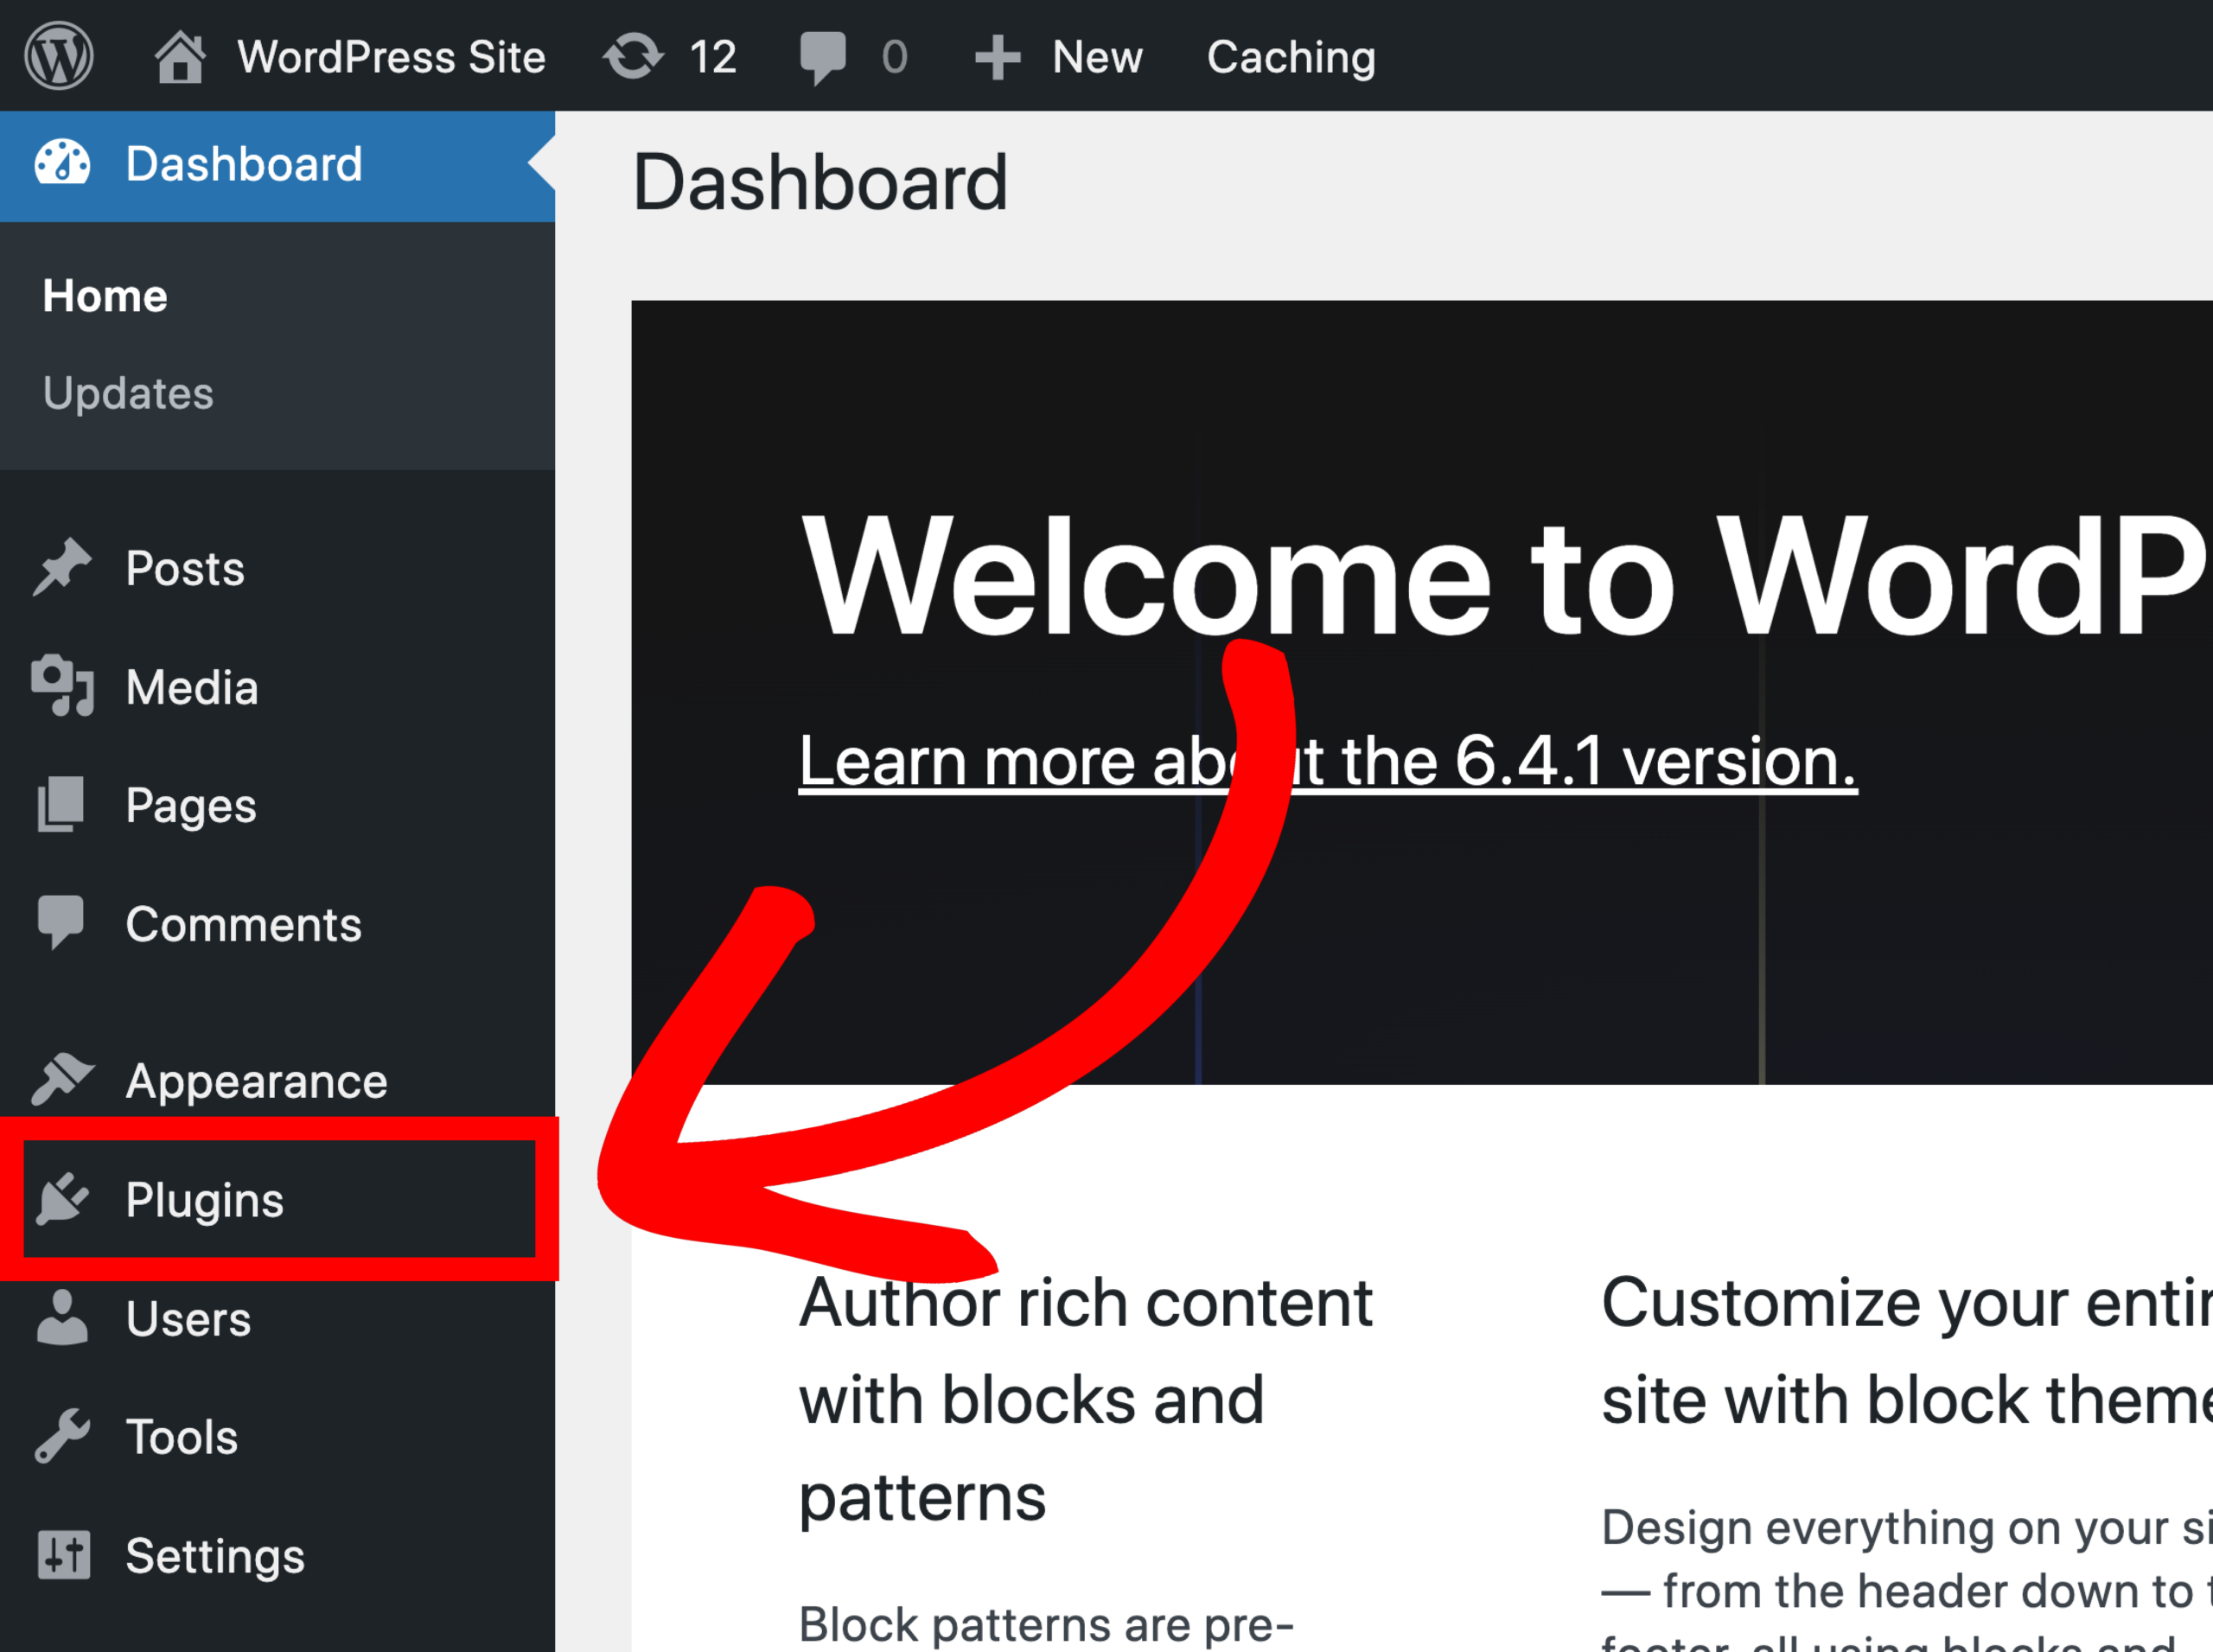The height and width of the screenshot is (1652, 2213).
Task: Click the Design everything on your site paragraph
Action: (x=1907, y=1580)
